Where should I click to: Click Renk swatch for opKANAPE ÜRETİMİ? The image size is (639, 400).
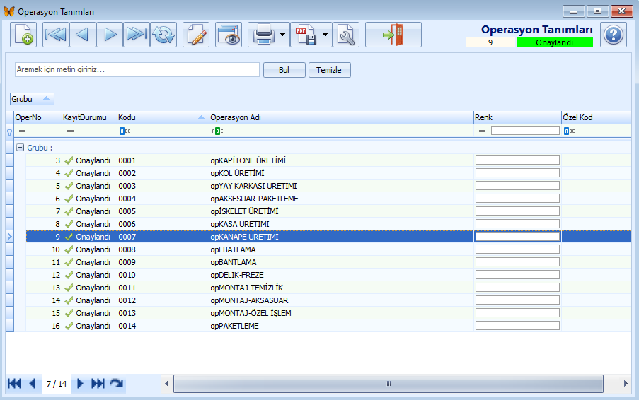click(x=517, y=237)
